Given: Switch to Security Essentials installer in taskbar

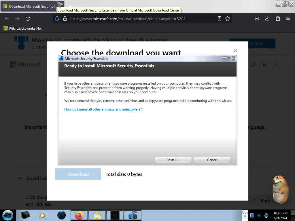Looking at the screenshot, I should click(133, 215).
